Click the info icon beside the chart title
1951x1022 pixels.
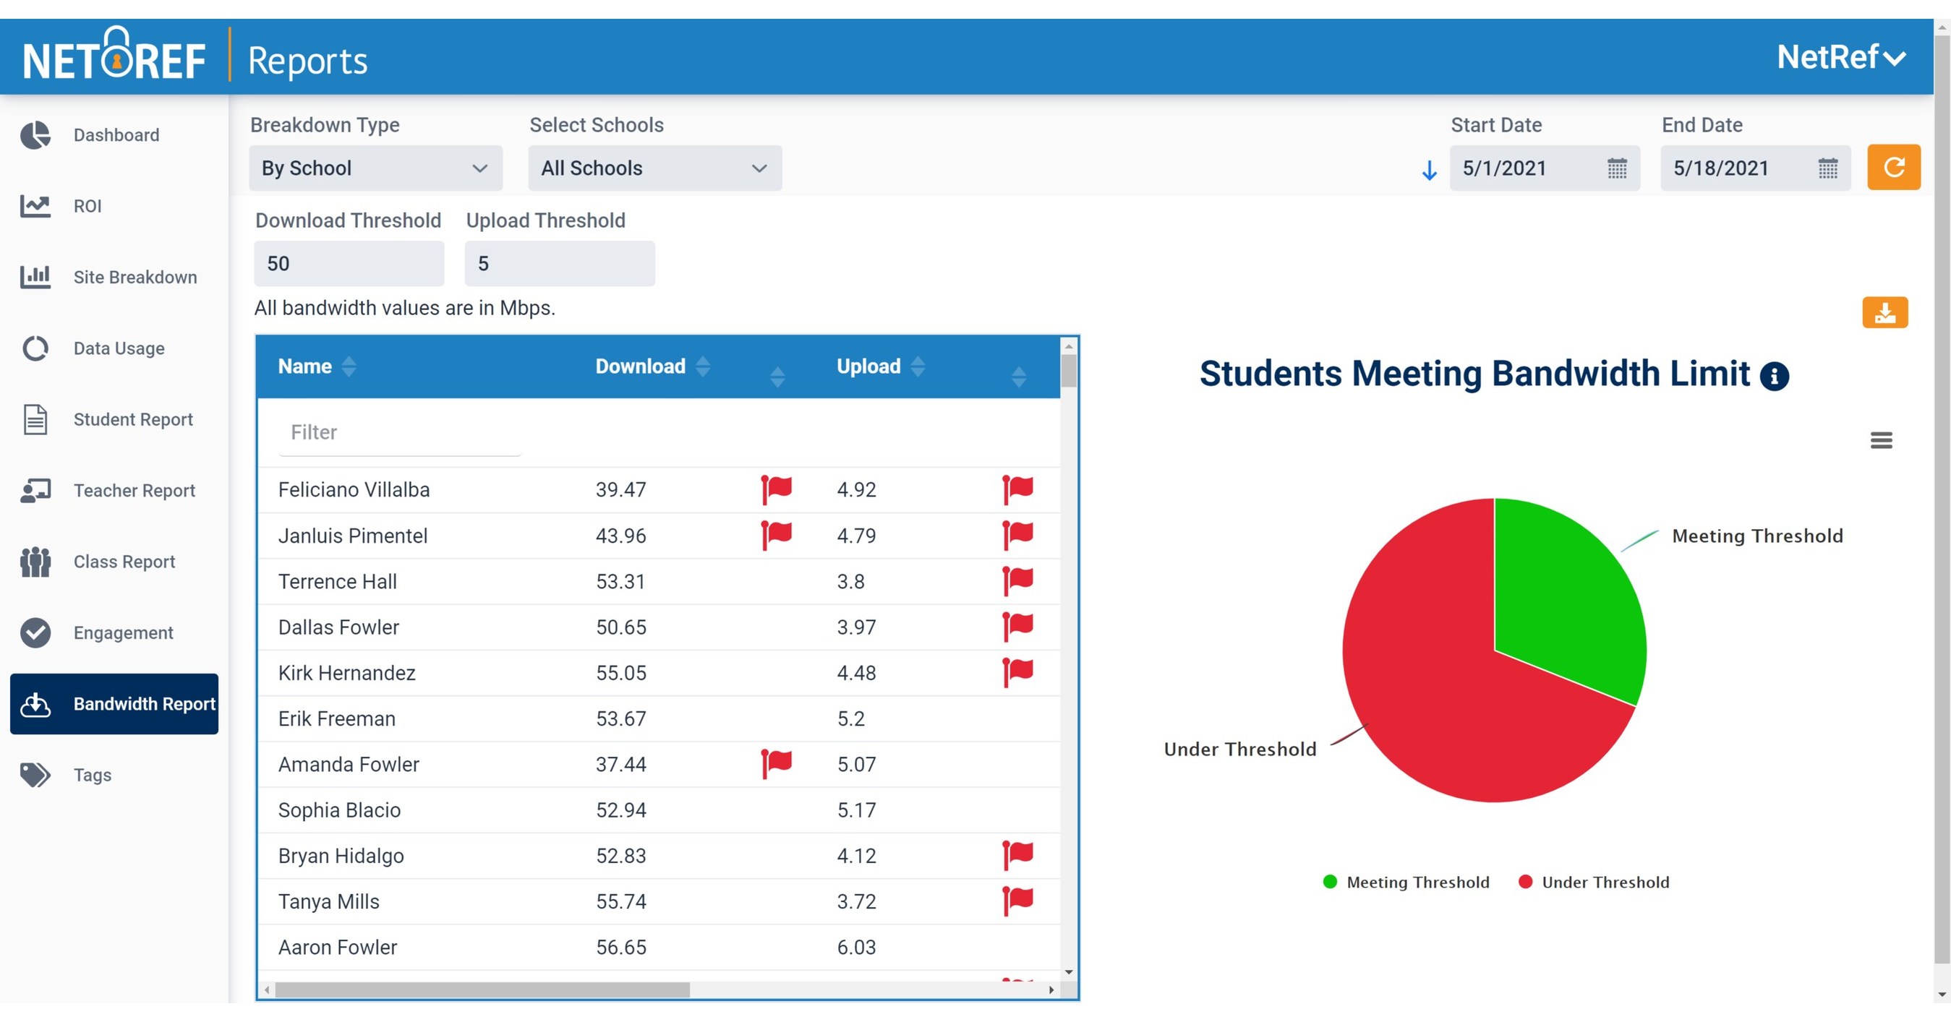1775,376
